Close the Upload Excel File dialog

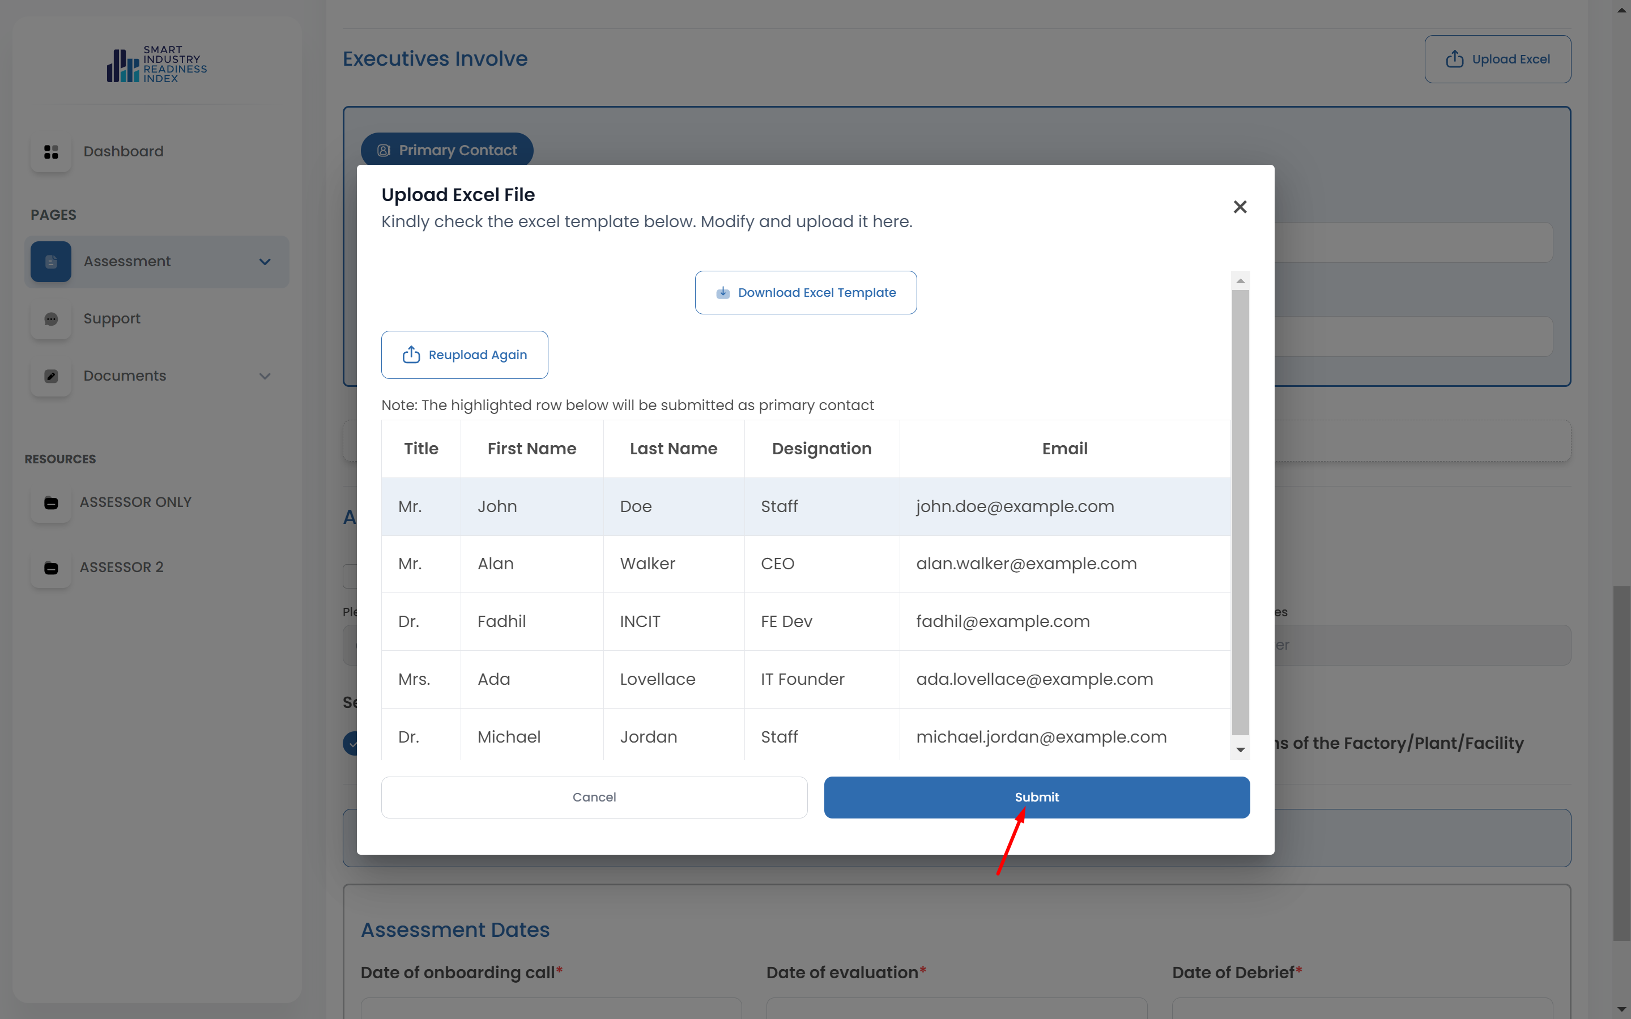coord(1240,207)
